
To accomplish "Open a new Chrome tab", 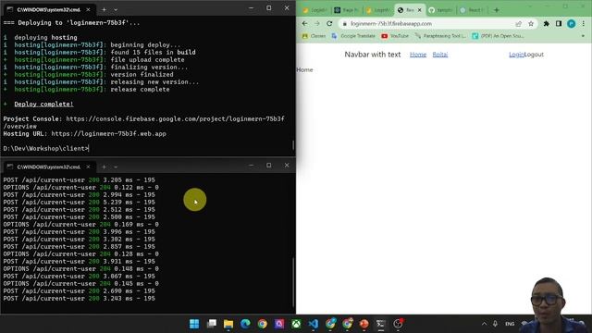I will coord(496,10).
